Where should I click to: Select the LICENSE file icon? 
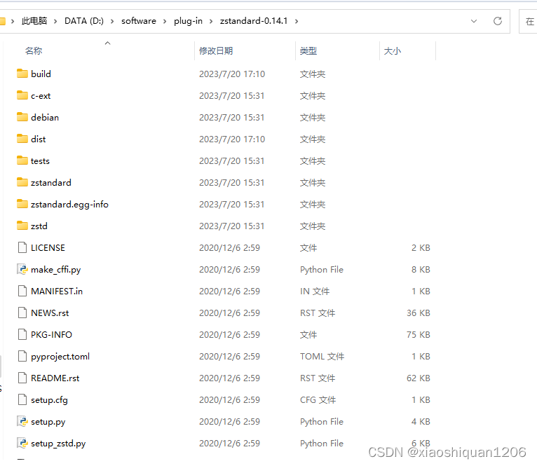coord(22,247)
